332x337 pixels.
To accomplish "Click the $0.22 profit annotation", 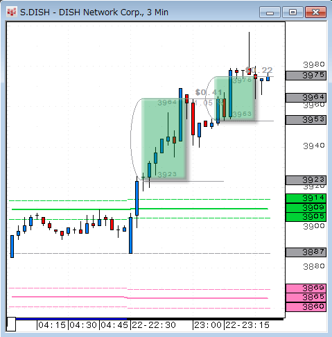I will click(x=259, y=70).
